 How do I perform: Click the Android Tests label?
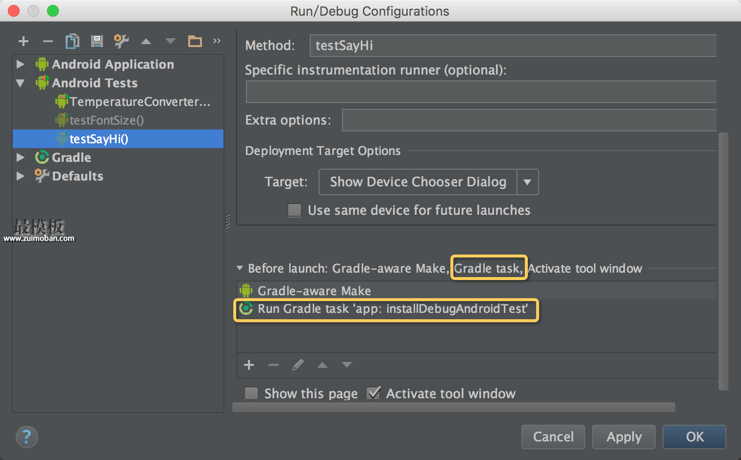[x=95, y=83]
